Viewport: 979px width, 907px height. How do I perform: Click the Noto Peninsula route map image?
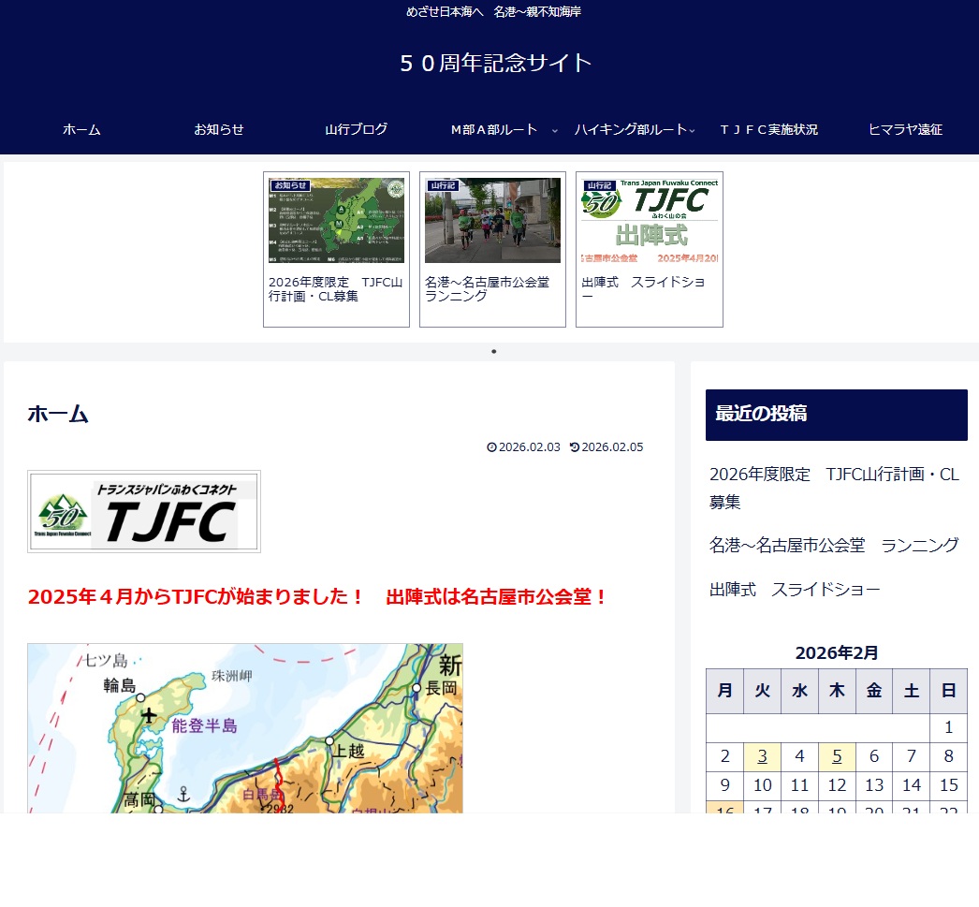pos(245,727)
